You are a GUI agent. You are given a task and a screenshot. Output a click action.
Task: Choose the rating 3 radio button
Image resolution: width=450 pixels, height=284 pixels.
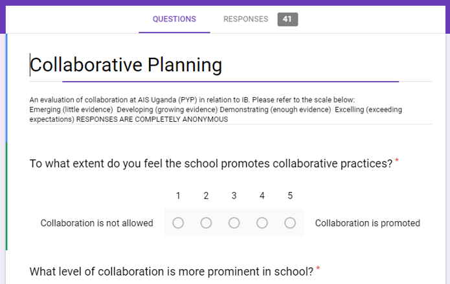(x=234, y=223)
